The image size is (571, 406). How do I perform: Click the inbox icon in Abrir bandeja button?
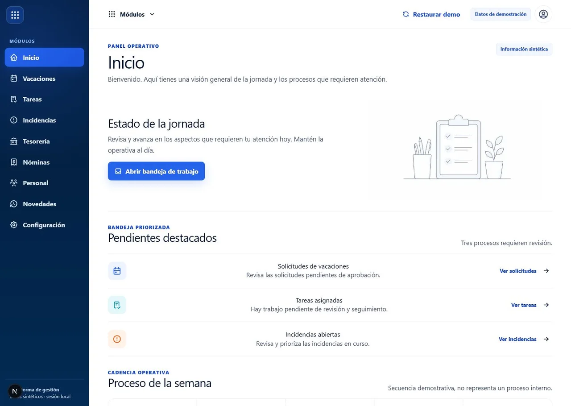[x=118, y=171]
